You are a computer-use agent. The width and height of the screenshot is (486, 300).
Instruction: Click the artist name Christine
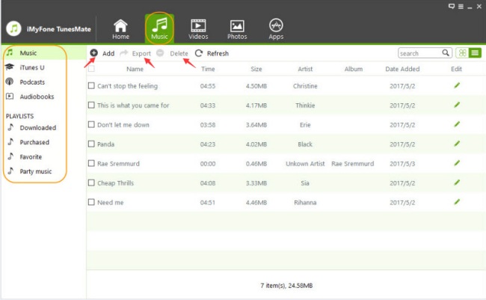305,86
